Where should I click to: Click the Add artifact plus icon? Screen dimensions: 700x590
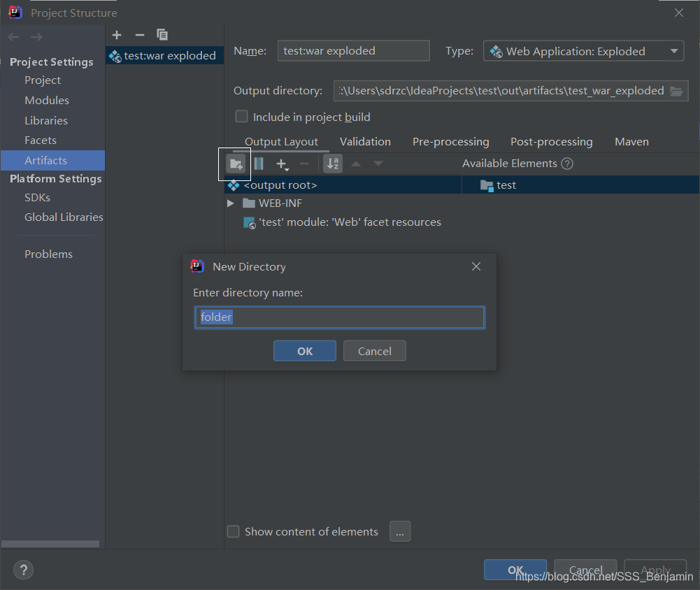(117, 35)
